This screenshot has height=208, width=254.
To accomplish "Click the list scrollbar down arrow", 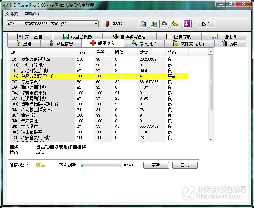I will 211,139.
